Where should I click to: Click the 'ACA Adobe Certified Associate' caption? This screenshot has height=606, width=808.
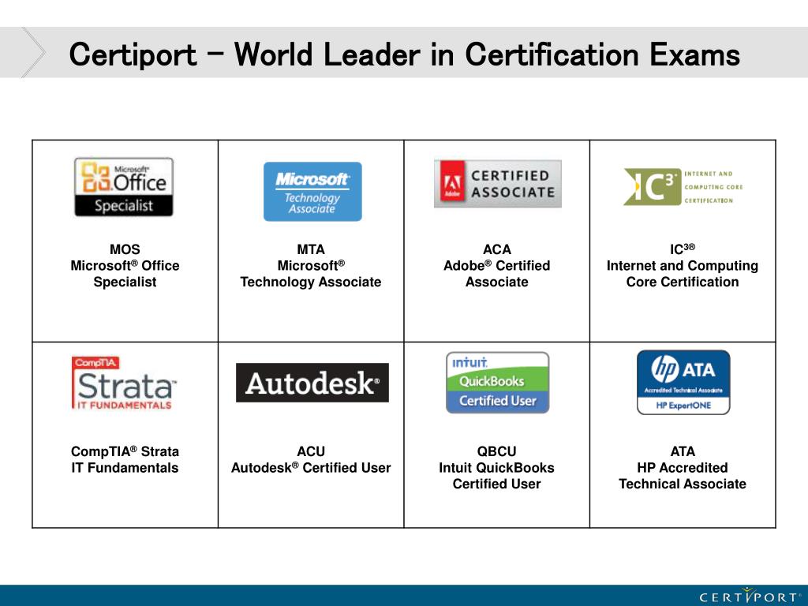[497, 266]
